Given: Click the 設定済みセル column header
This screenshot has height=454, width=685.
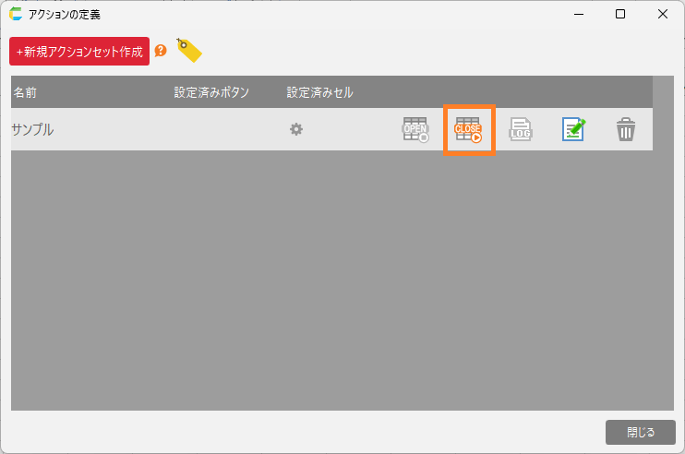Looking at the screenshot, I should click(x=319, y=92).
